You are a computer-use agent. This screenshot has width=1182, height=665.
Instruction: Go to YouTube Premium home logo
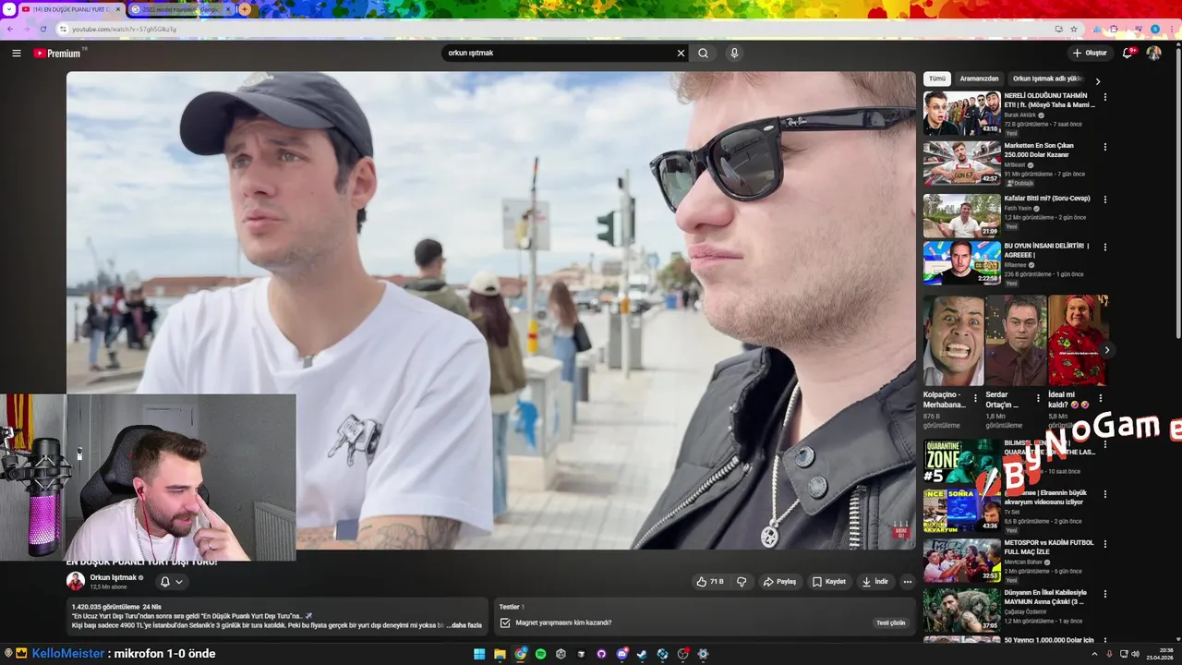pyautogui.click(x=58, y=53)
